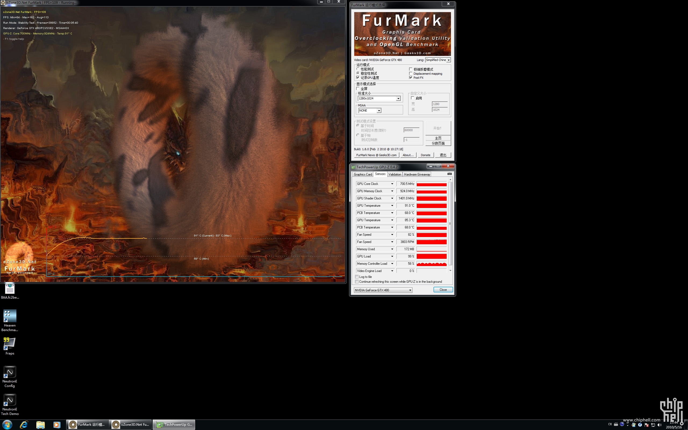Screen dimensions: 688x430
Task: Click the 分数页面 scores page button
Action: click(438, 143)
